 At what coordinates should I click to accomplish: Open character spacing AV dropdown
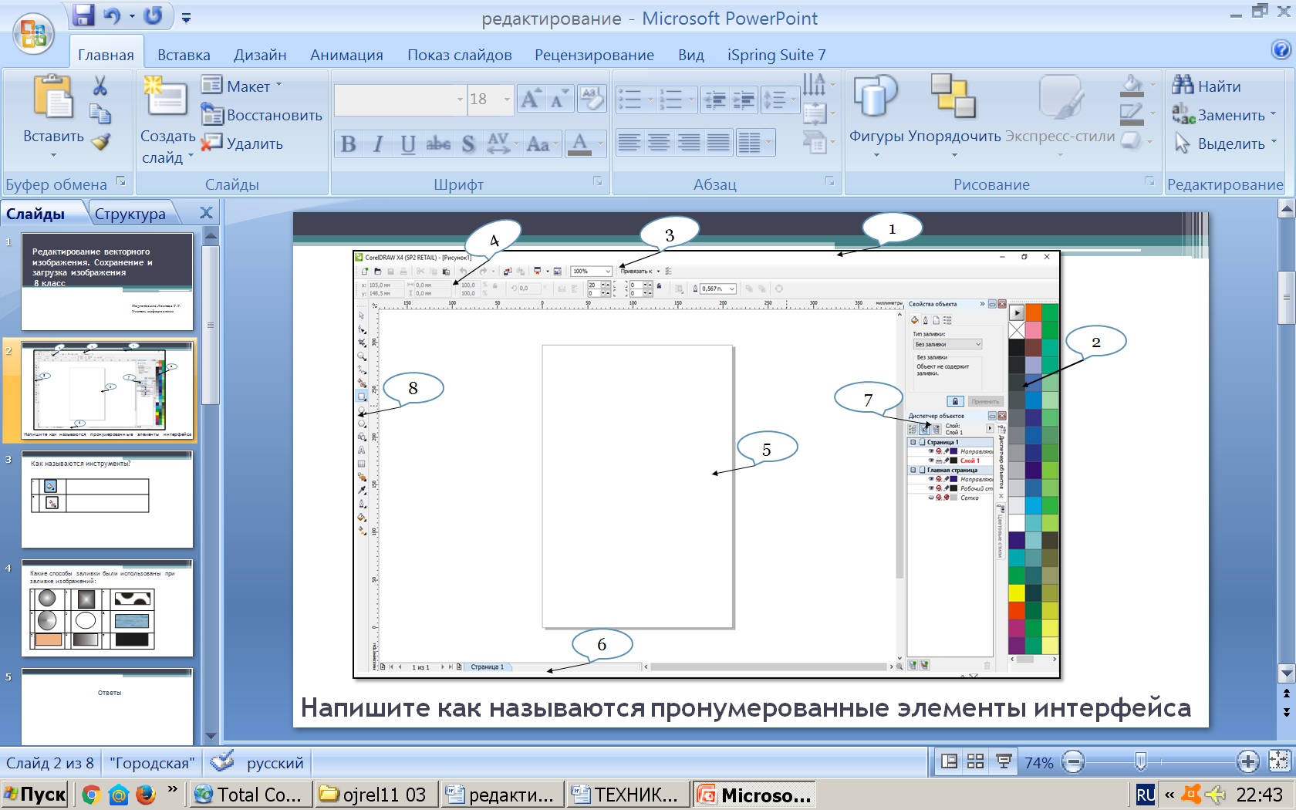coord(501,144)
